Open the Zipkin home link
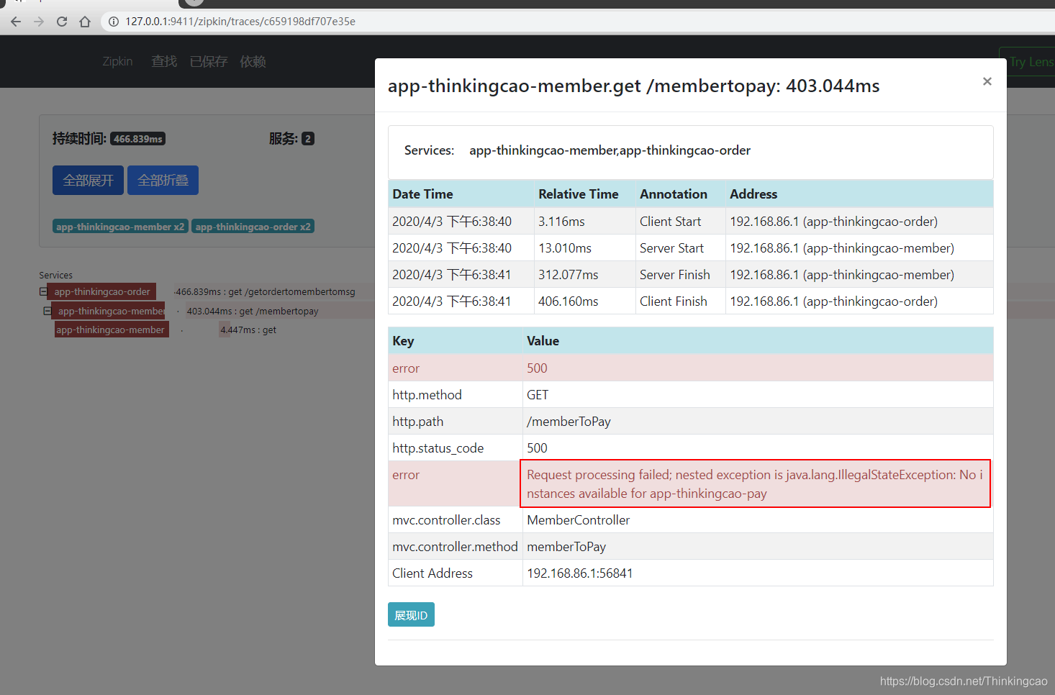The image size is (1055, 695). tap(117, 62)
